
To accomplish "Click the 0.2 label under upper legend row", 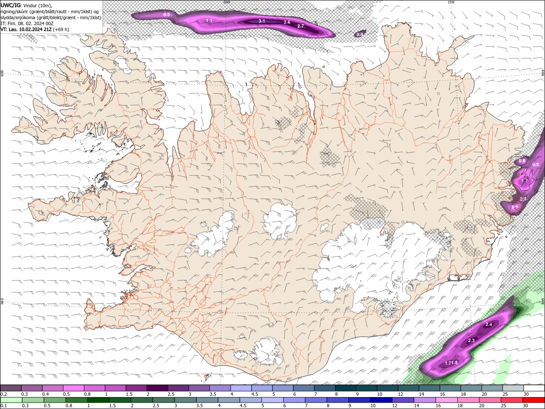I will point(4,394).
